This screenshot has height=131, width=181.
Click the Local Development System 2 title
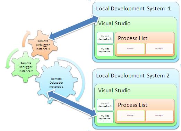(133, 76)
